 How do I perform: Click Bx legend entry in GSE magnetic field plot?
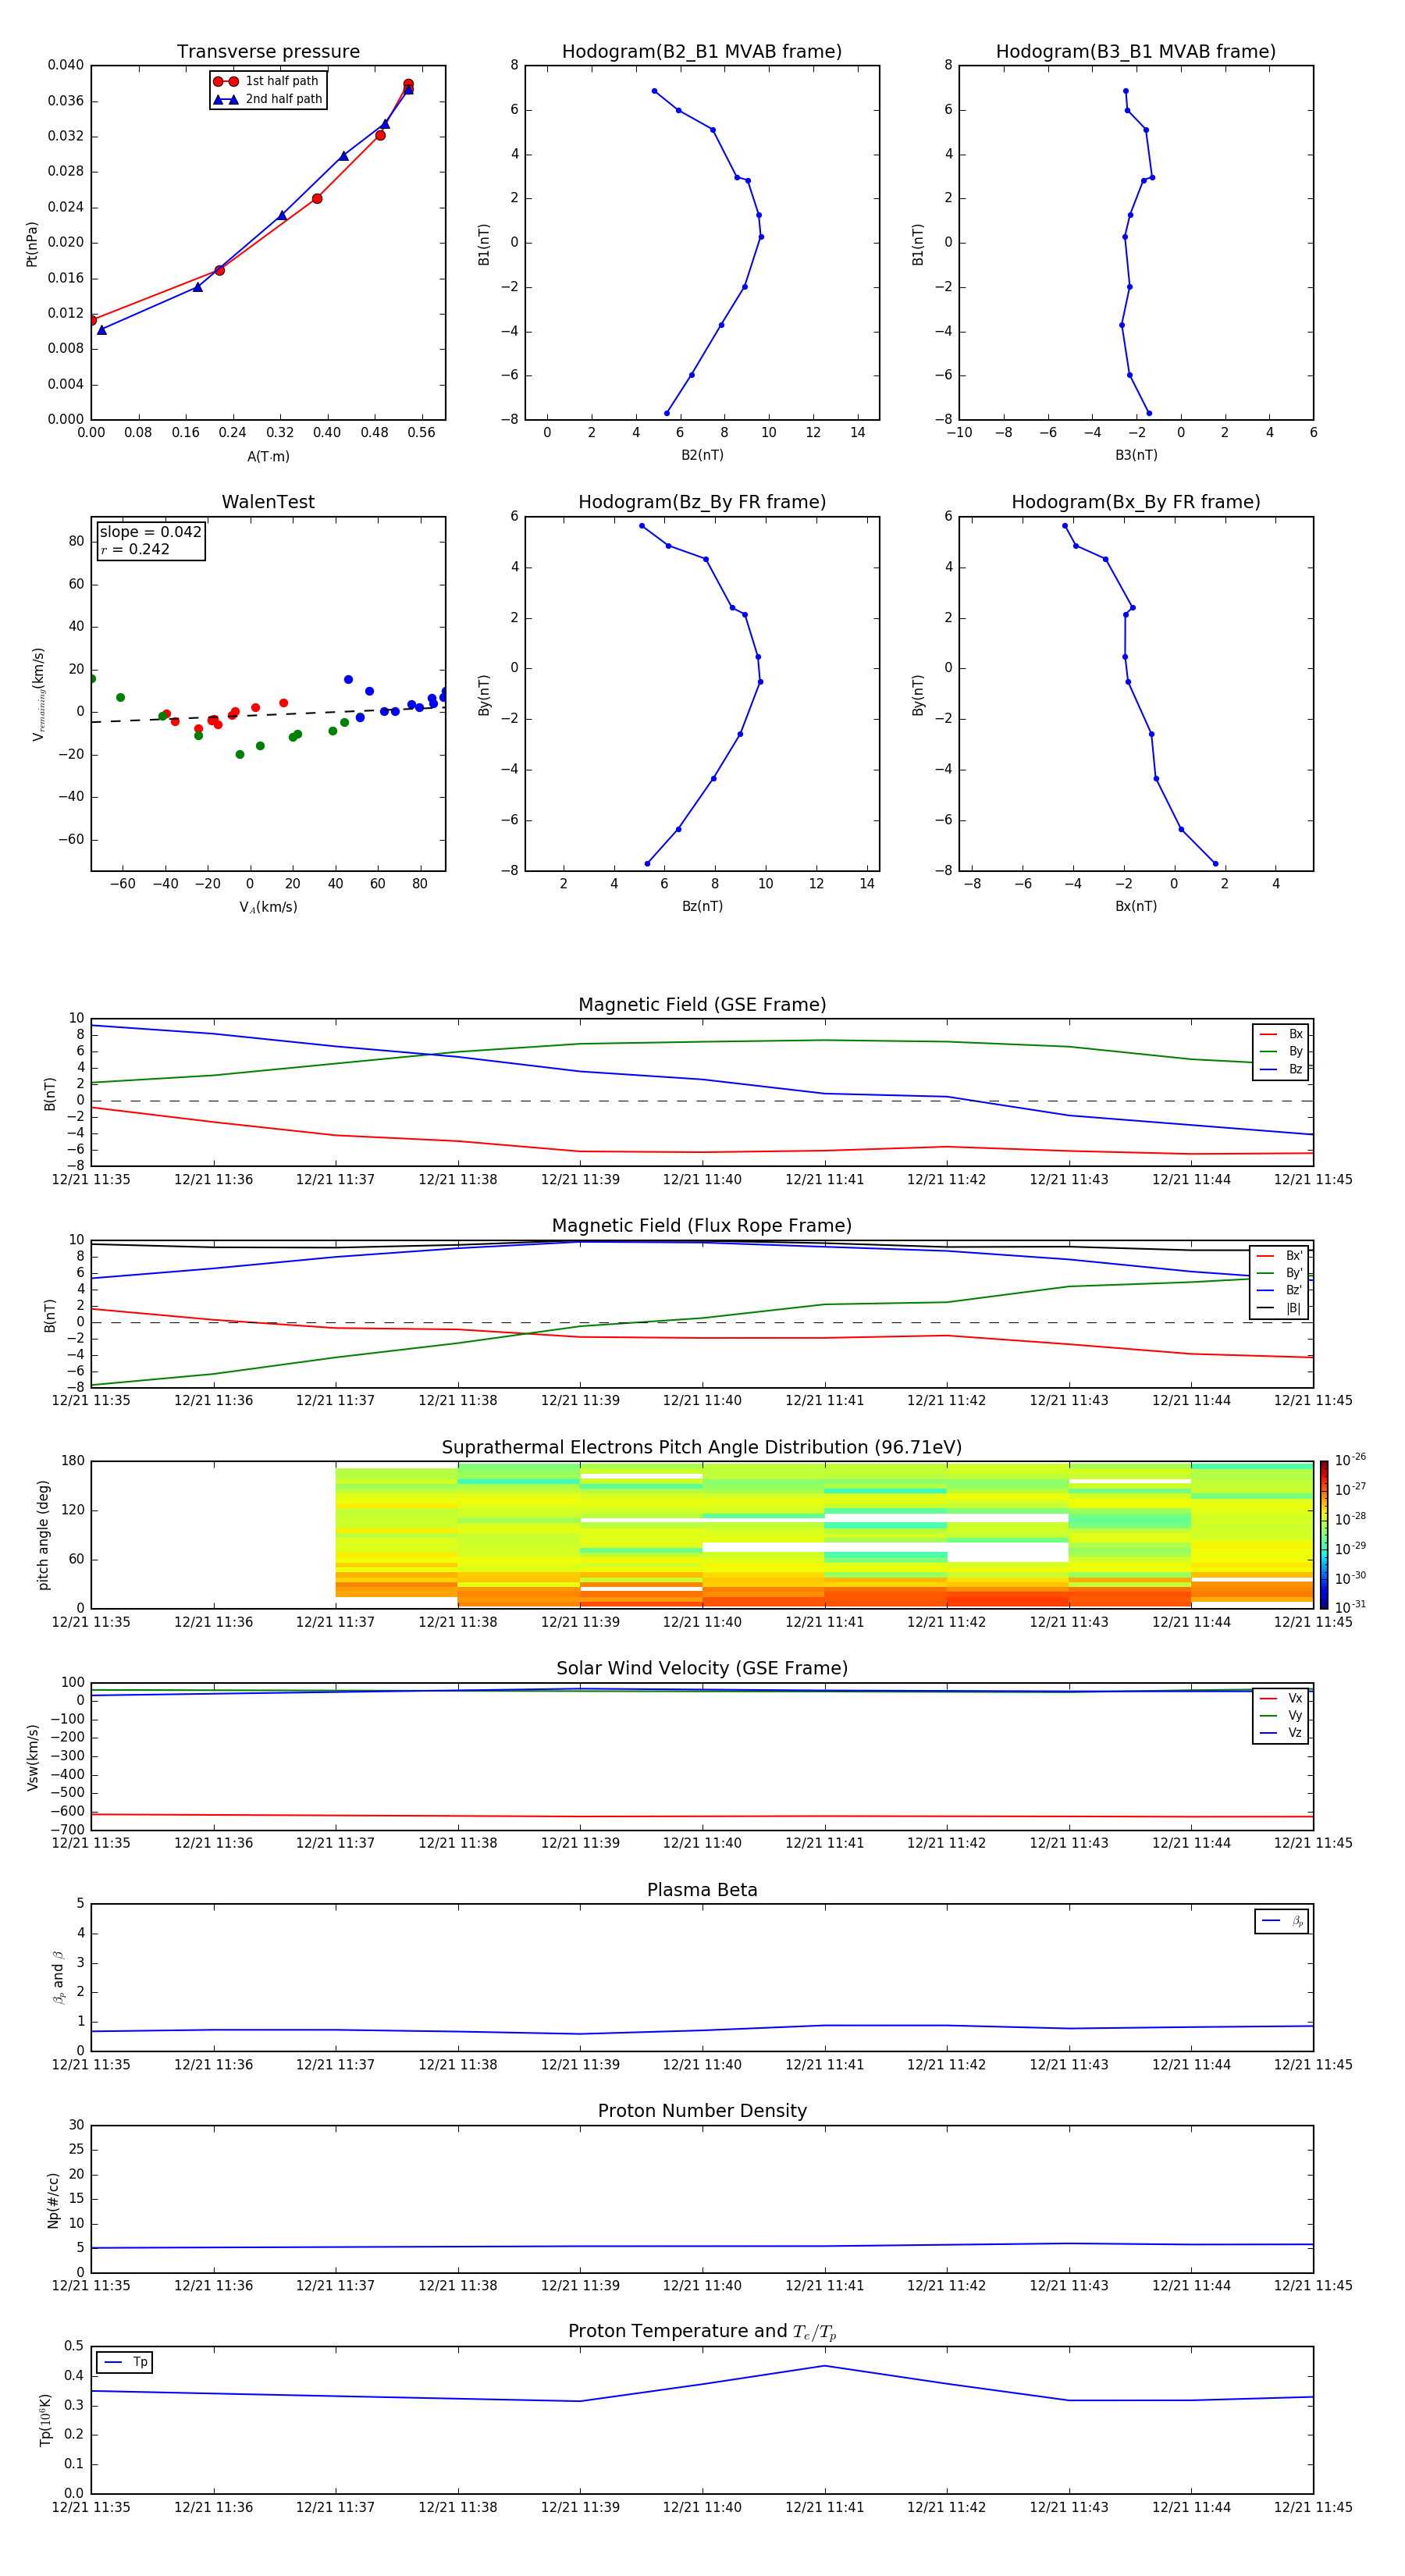click(1281, 1034)
